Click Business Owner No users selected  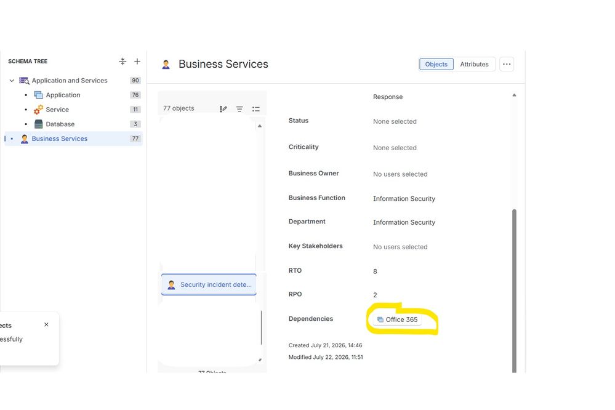400,174
